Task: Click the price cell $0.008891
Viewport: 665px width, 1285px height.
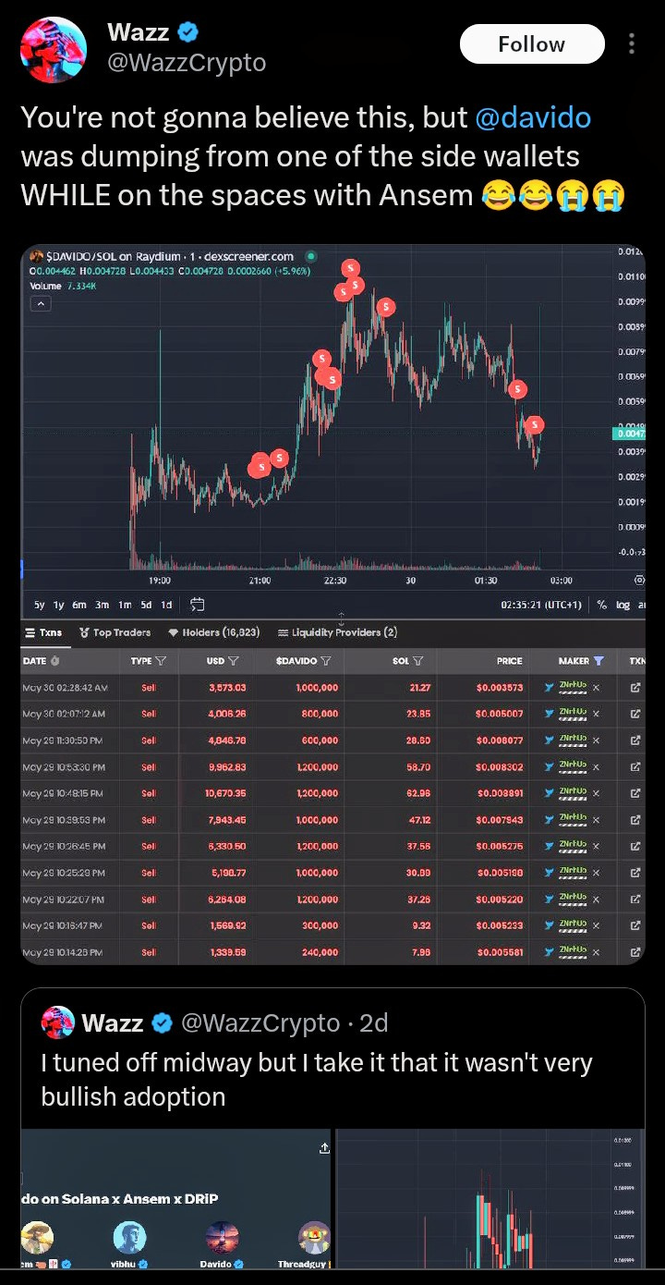Action: point(499,793)
